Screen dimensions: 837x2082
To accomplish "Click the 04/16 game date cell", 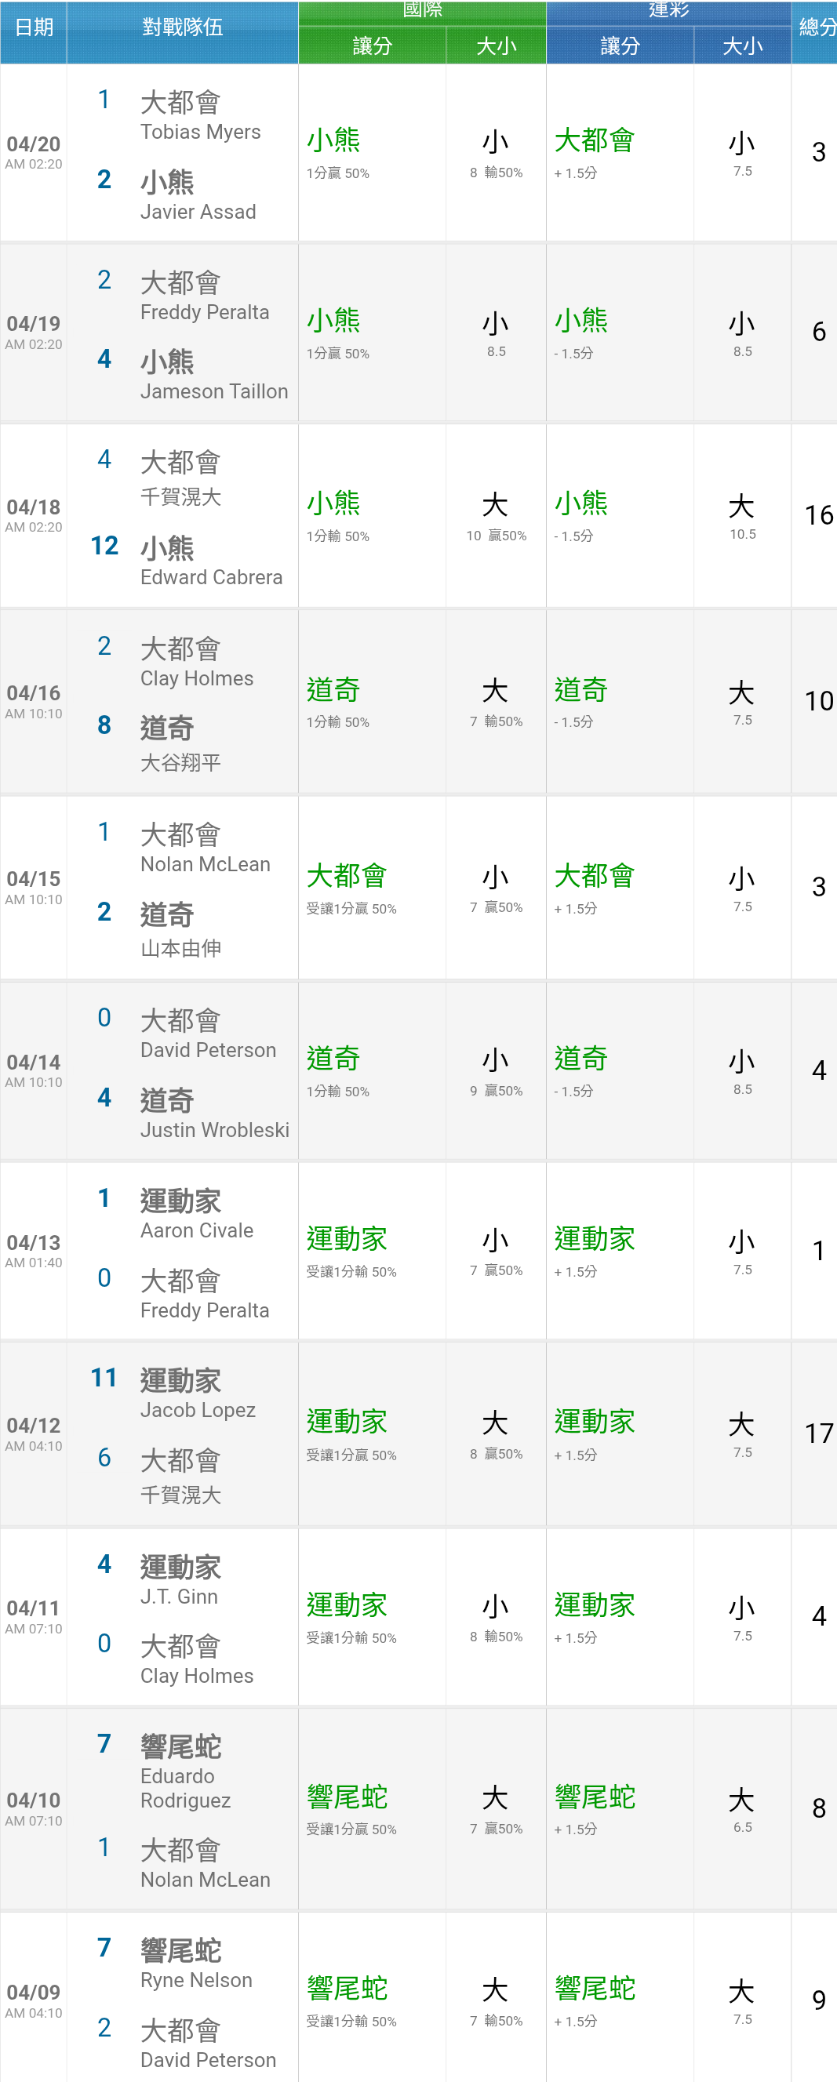I will [34, 702].
